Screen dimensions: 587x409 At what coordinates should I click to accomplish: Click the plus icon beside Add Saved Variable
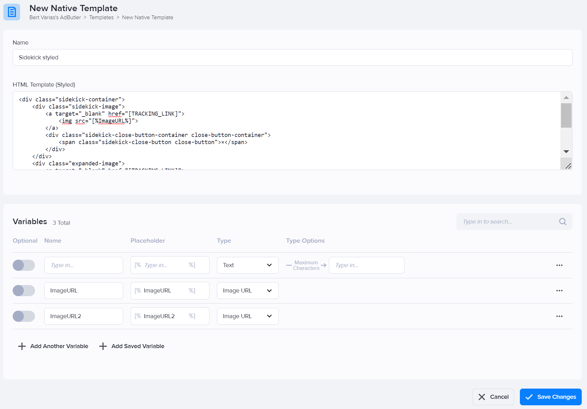click(103, 346)
